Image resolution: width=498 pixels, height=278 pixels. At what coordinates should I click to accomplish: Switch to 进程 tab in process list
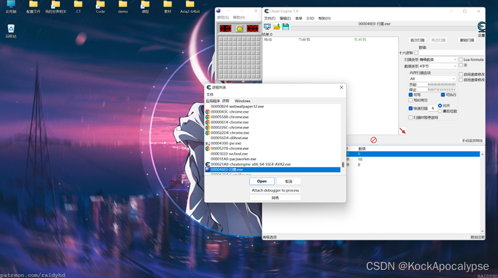[226, 101]
